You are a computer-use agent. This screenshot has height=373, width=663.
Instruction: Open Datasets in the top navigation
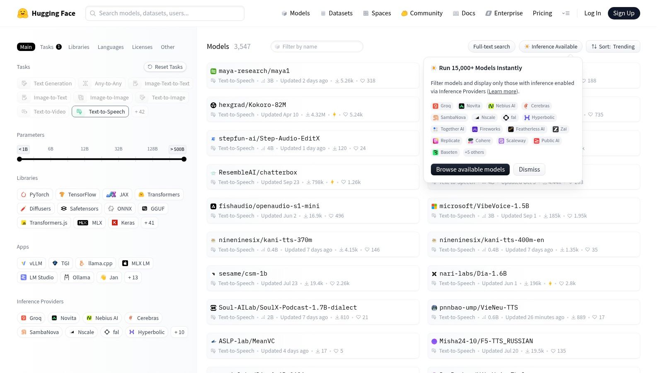[336, 13]
